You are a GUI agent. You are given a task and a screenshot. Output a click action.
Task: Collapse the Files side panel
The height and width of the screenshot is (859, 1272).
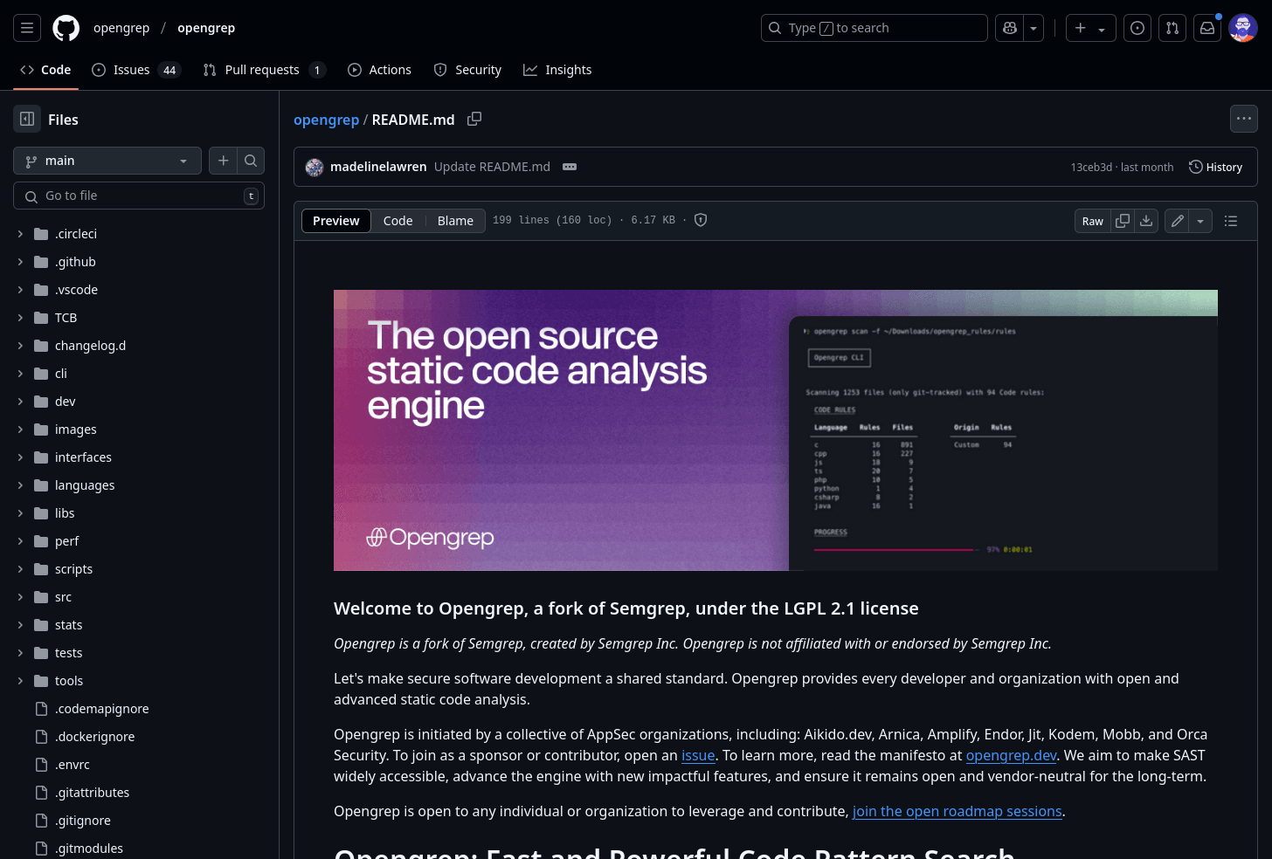(x=26, y=119)
